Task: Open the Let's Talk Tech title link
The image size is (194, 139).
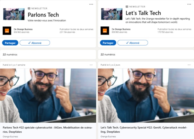Action: [x=143, y=13]
